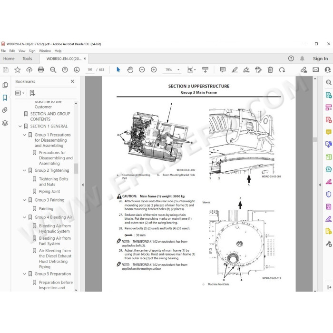Close the Bookmarks panel
The height and width of the screenshot is (333, 333).
tap(72, 81)
